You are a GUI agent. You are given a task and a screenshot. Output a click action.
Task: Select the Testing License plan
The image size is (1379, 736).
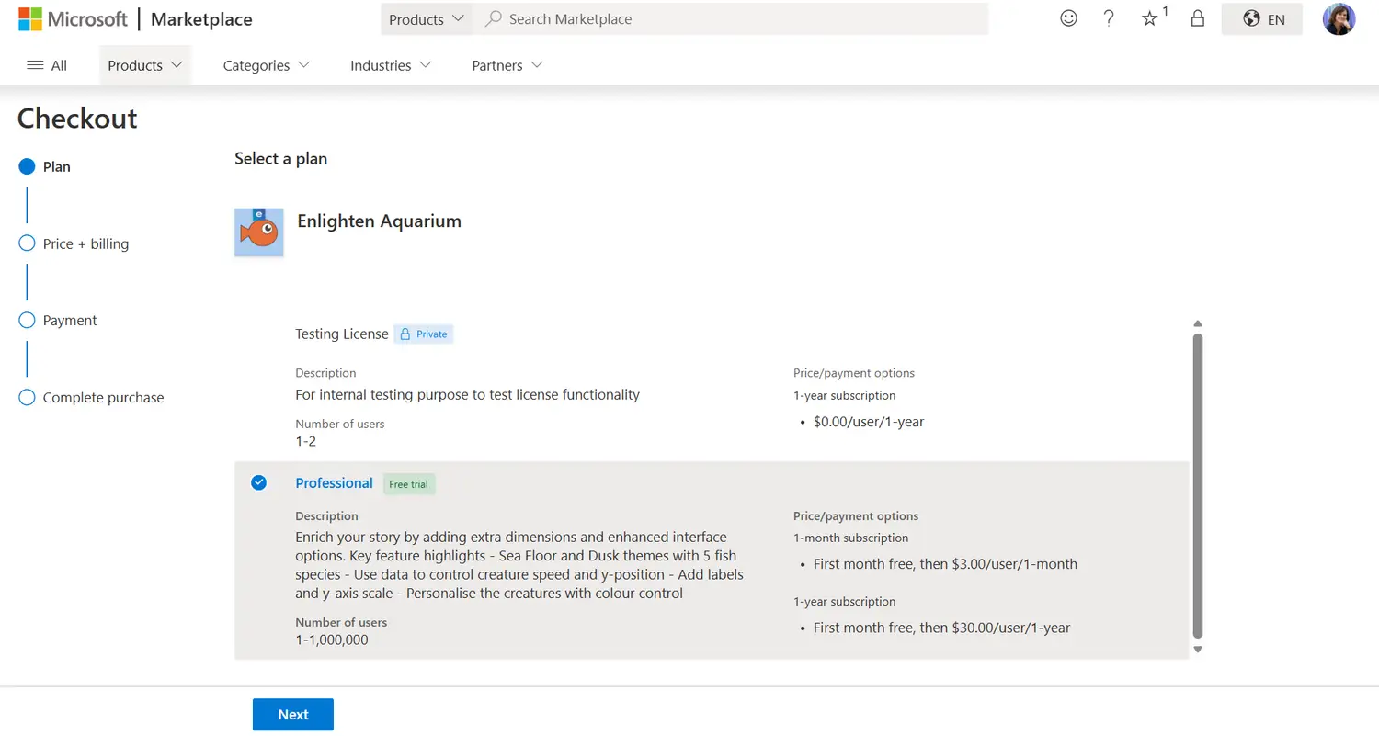click(x=342, y=334)
